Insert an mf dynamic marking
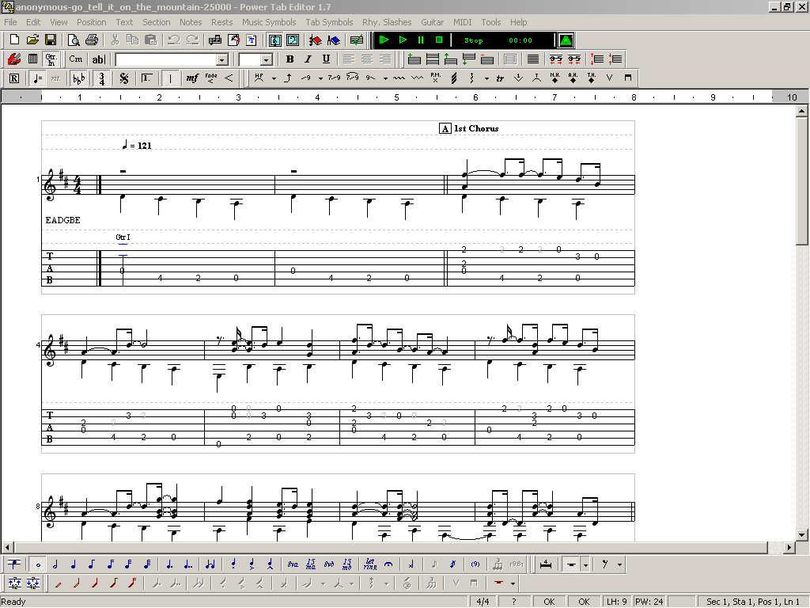Screen dimensions: 810x608 click(192, 78)
